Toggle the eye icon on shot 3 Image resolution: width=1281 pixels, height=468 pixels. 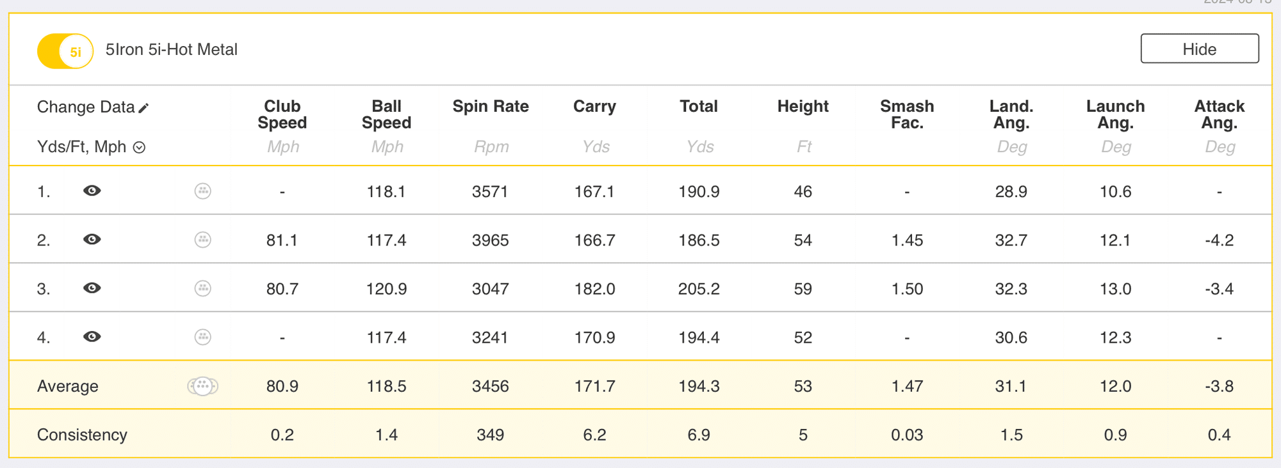point(92,288)
